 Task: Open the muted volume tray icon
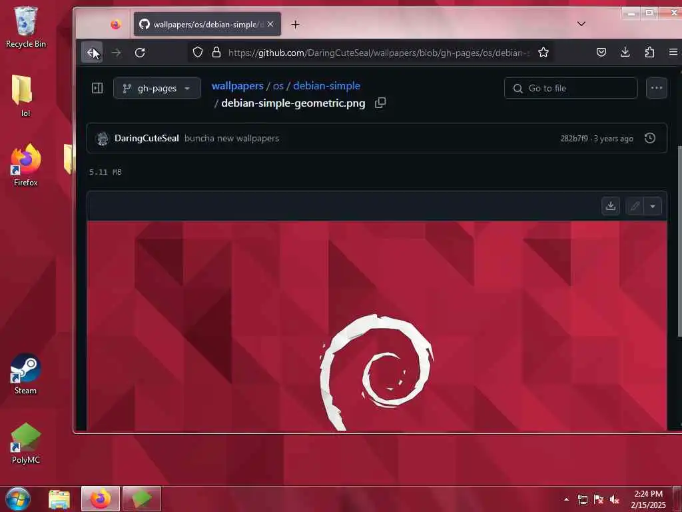pos(614,499)
